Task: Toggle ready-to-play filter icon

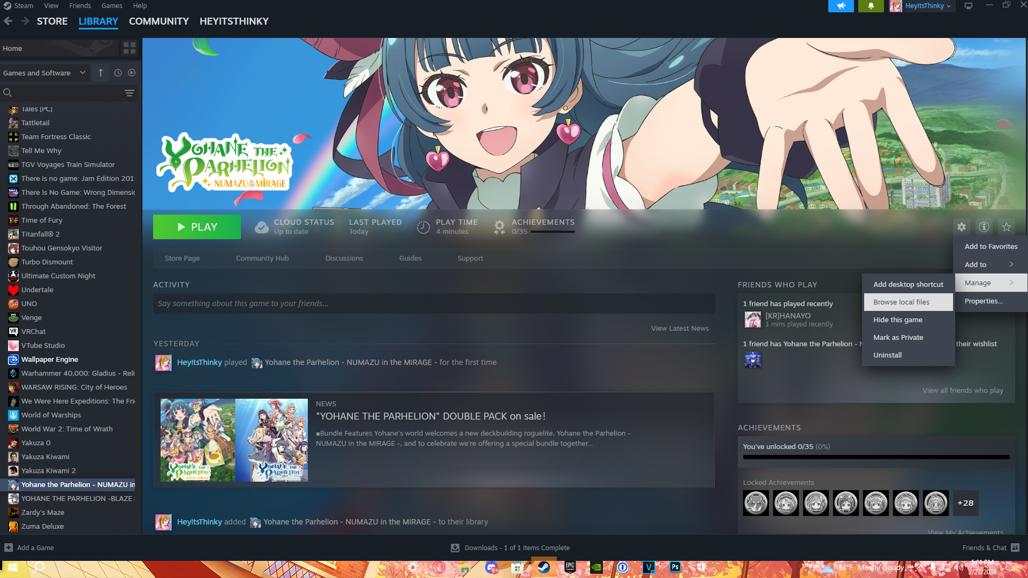Action: tap(132, 73)
